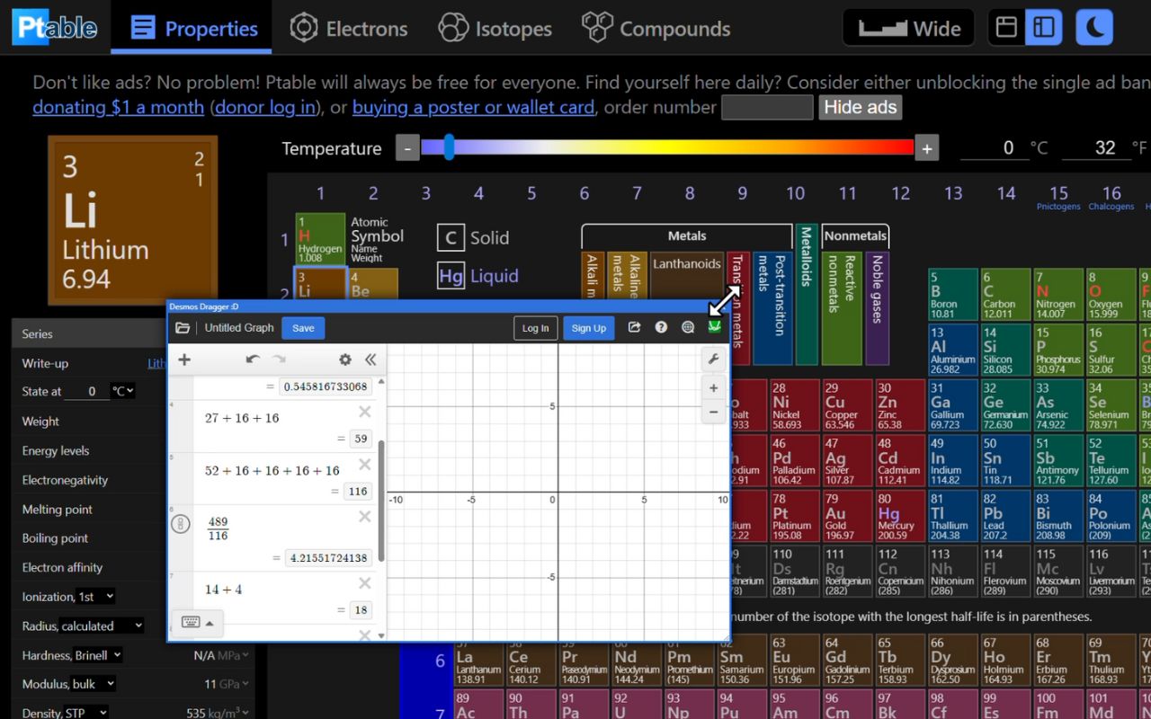Click the temperature slider handle

point(449,148)
